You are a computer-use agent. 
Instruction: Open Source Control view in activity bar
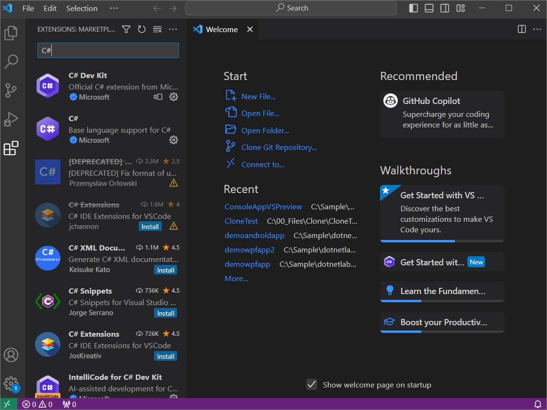[11, 90]
